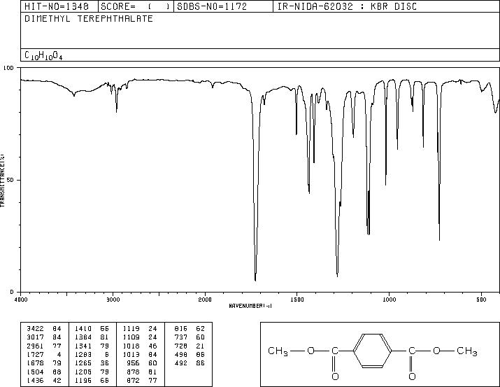Click the 4000 x-axis tick label

[x=21, y=300]
